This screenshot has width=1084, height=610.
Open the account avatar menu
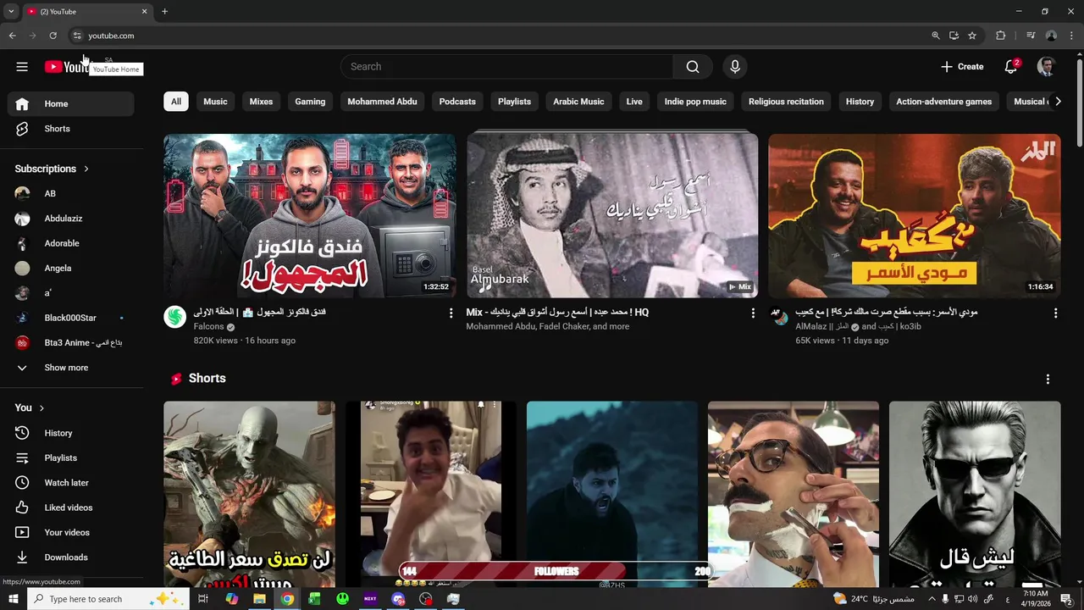click(x=1047, y=67)
